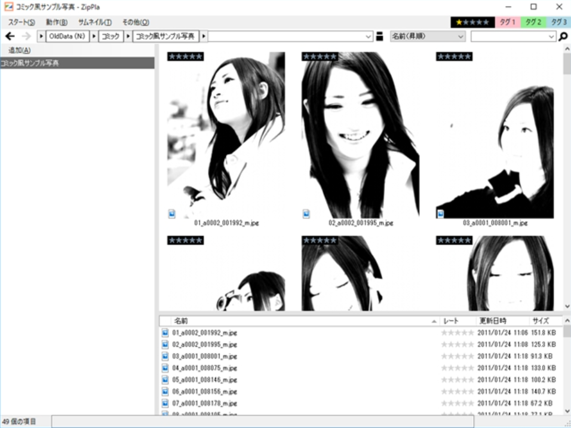Image resolution: width=571 pixels, height=428 pixels.
Task: Expand the root arrow before OldData (N)
Action: coord(41,36)
